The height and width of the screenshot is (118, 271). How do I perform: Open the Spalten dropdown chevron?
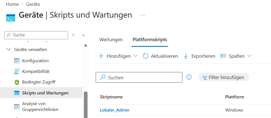tap(249, 56)
